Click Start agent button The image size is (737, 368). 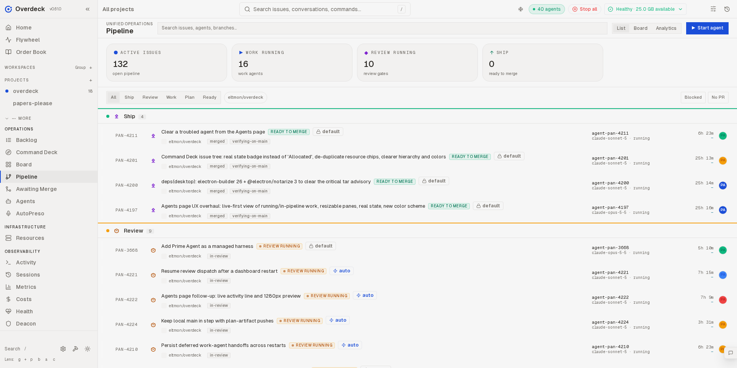coord(707,28)
